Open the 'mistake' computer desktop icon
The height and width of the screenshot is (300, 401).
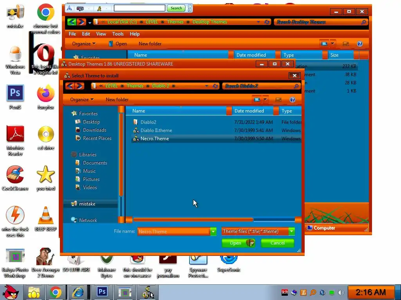(15, 16)
